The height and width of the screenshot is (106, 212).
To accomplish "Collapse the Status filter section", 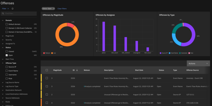I will point(3,48).
